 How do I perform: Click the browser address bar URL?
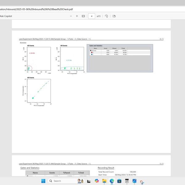tap(37, 9)
